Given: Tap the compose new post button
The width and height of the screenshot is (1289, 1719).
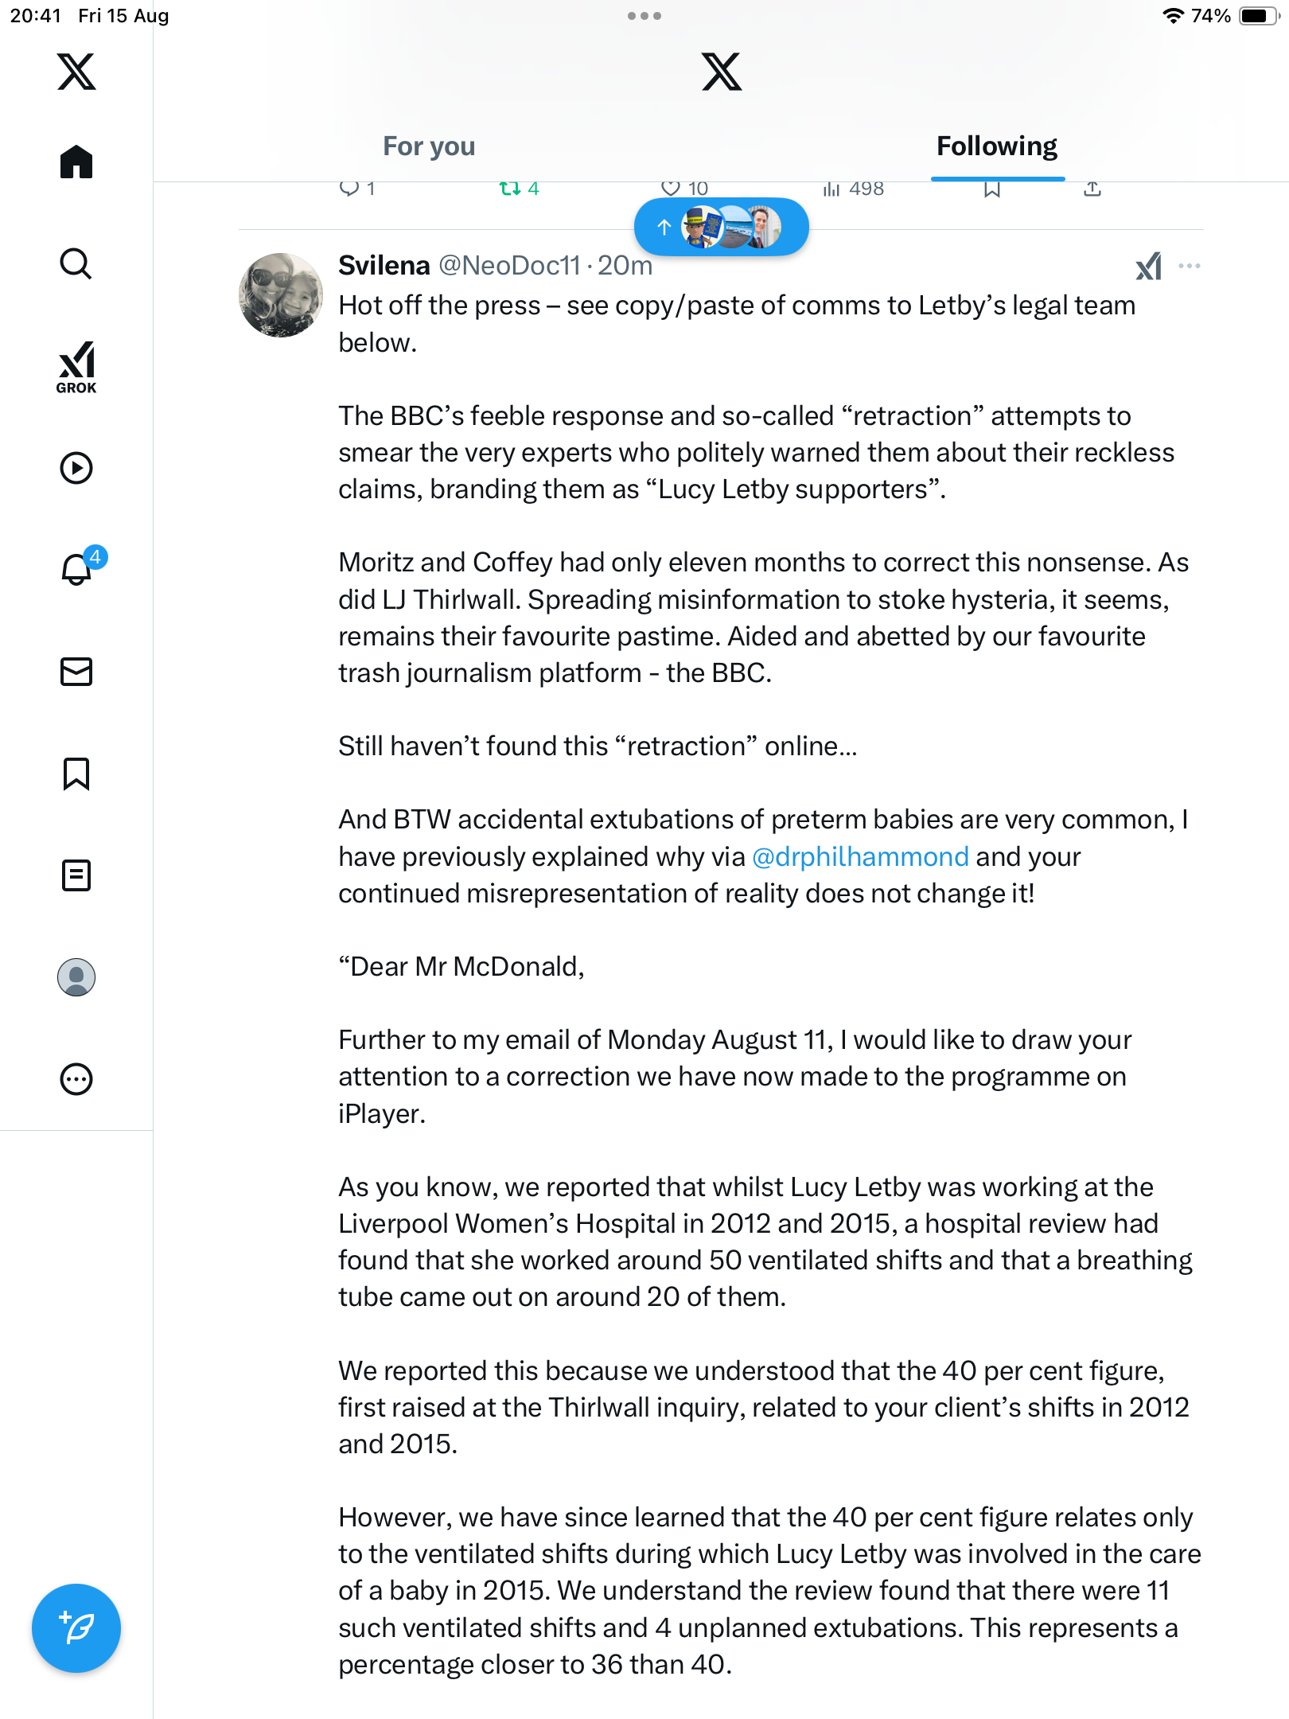Looking at the screenshot, I should click(76, 1628).
